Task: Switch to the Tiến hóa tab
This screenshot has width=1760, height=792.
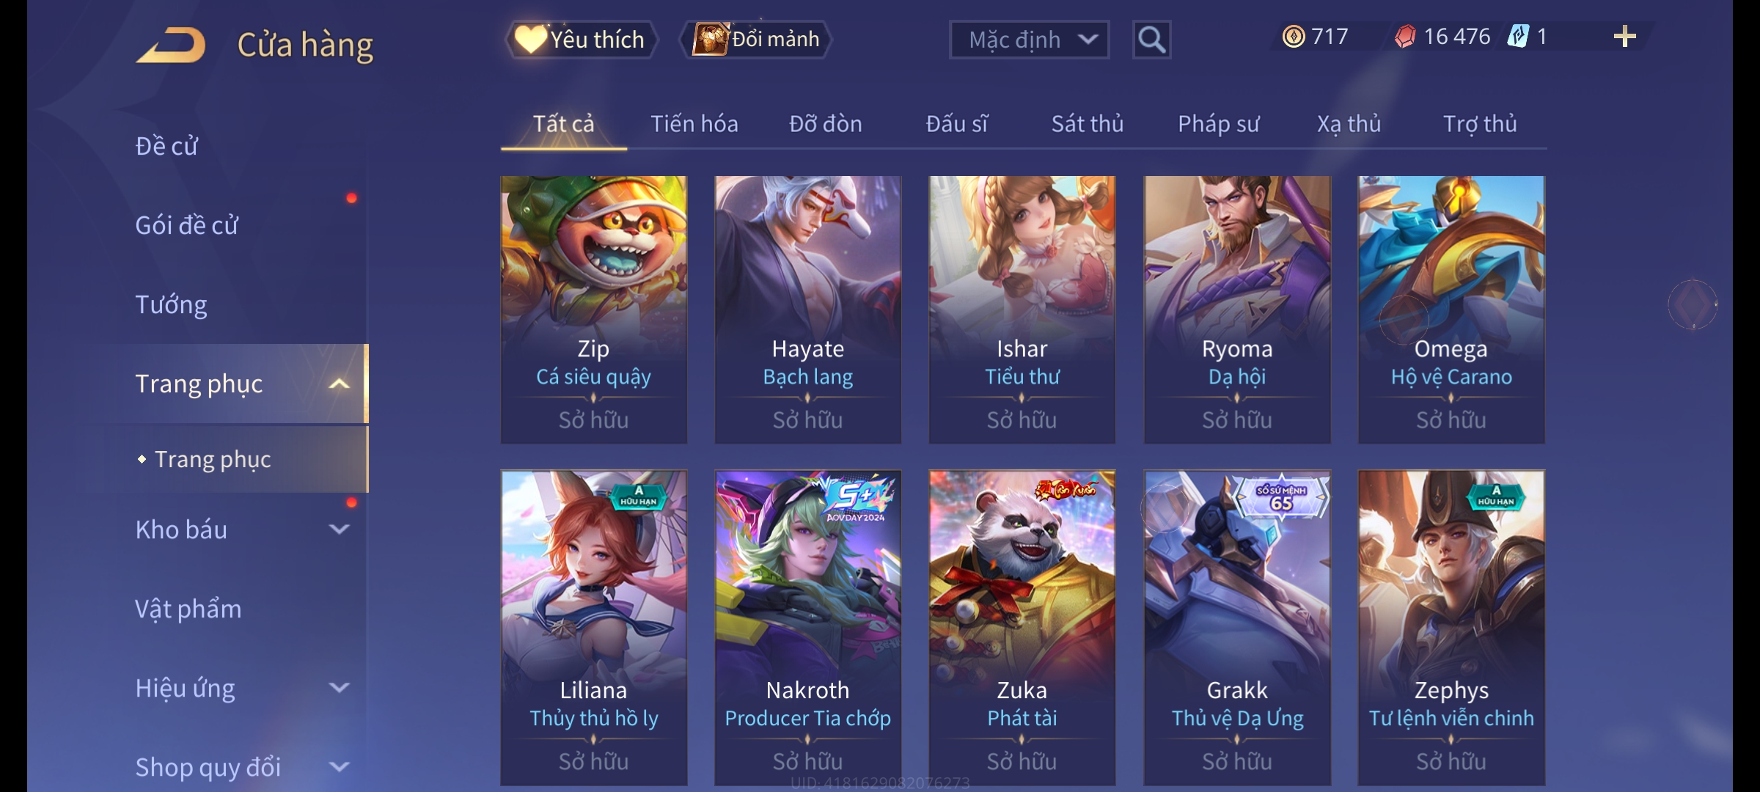Action: pos(694,124)
